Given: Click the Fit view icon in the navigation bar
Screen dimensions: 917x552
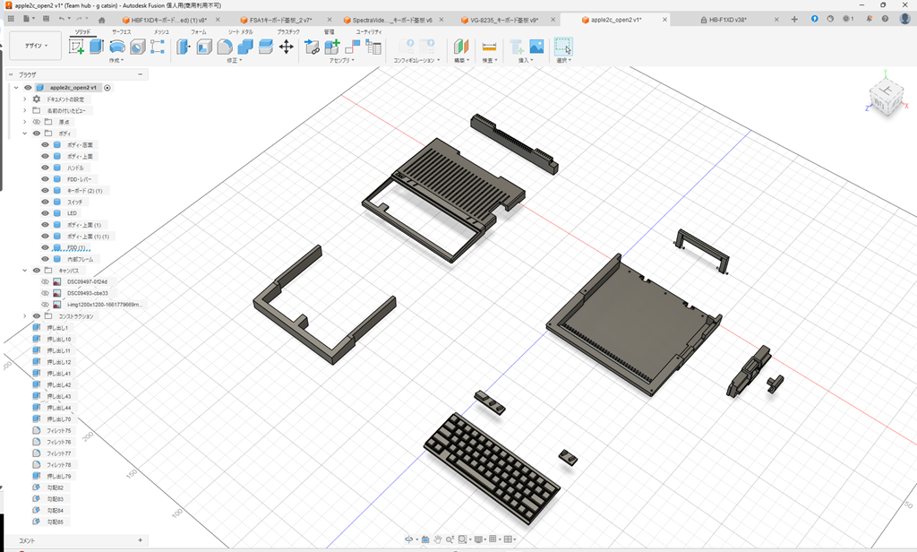Looking at the screenshot, I should 462,539.
